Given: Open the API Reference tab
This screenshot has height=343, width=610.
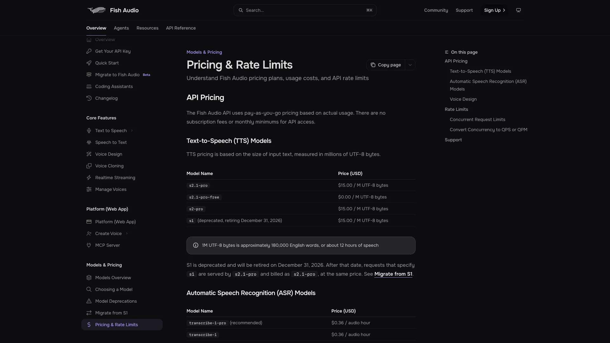Looking at the screenshot, I should [x=181, y=28].
